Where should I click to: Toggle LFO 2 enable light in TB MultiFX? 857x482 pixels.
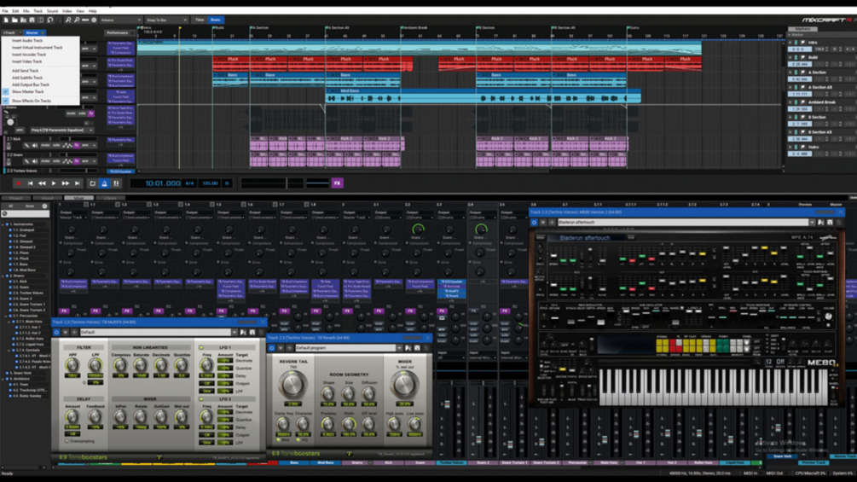click(201, 399)
